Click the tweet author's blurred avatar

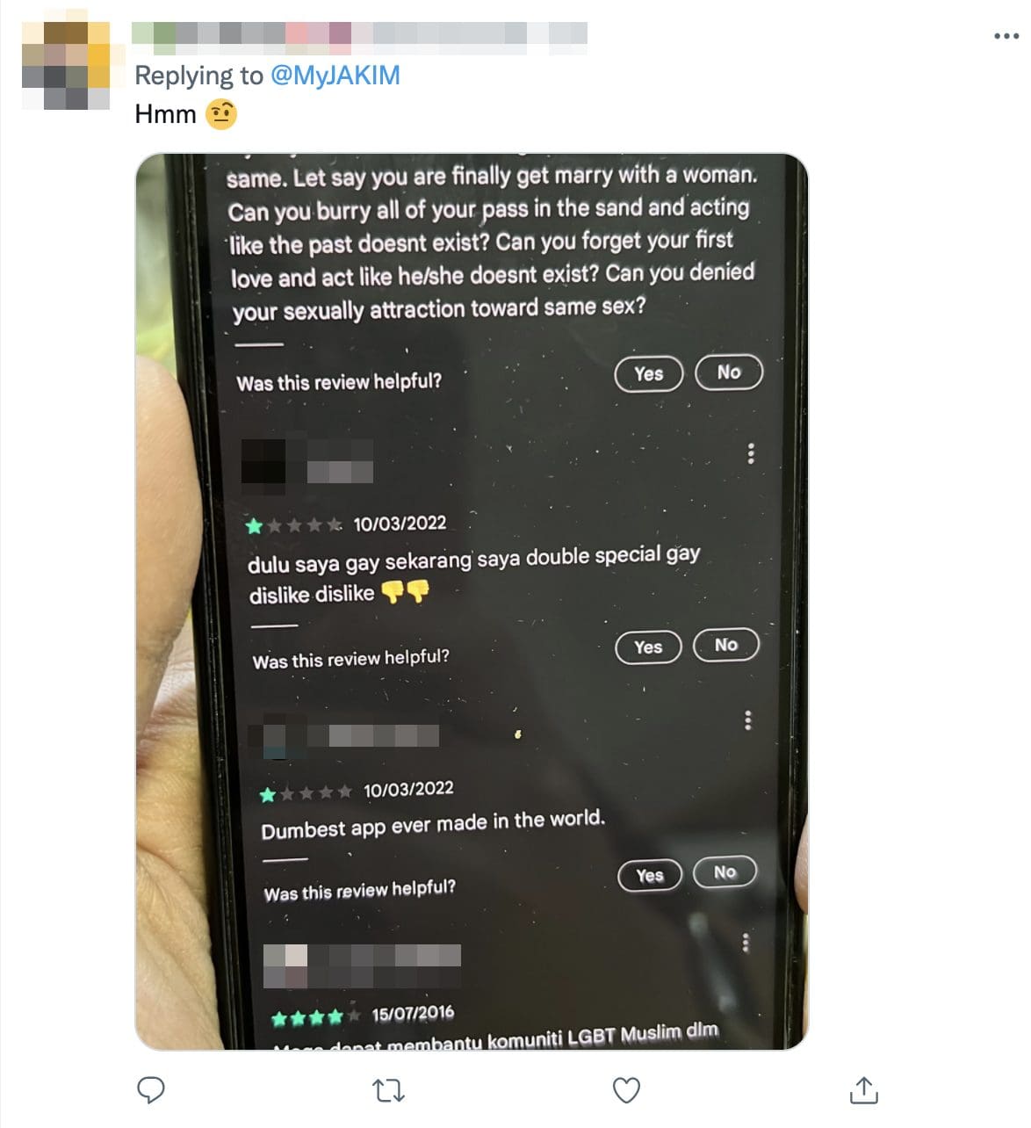[x=66, y=65]
